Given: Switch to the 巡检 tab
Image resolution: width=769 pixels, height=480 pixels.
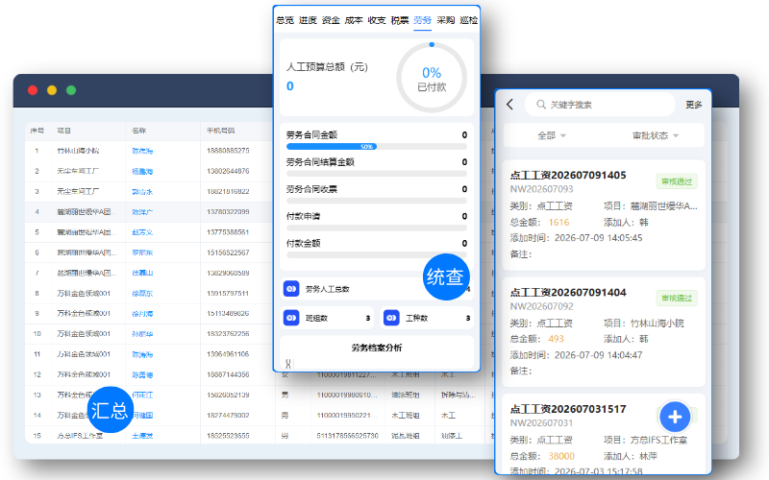Looking at the screenshot, I should 469,20.
